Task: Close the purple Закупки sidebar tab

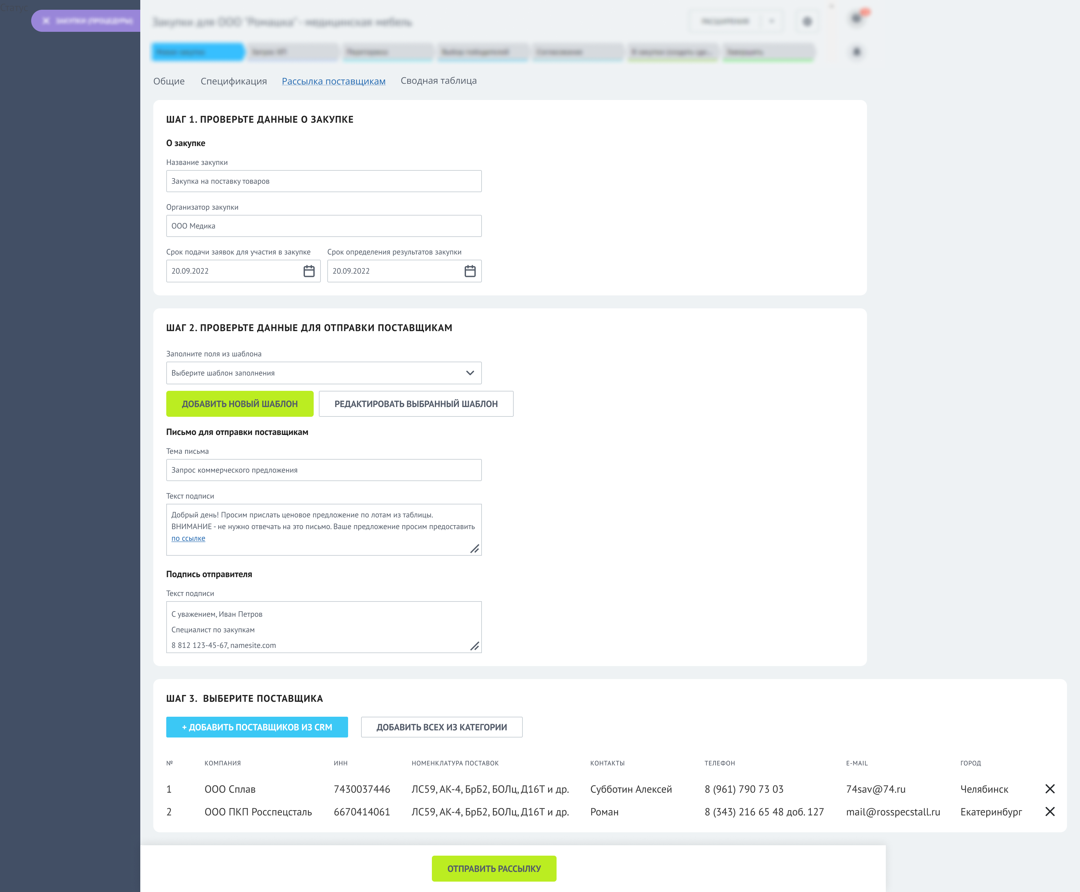Action: click(x=46, y=21)
